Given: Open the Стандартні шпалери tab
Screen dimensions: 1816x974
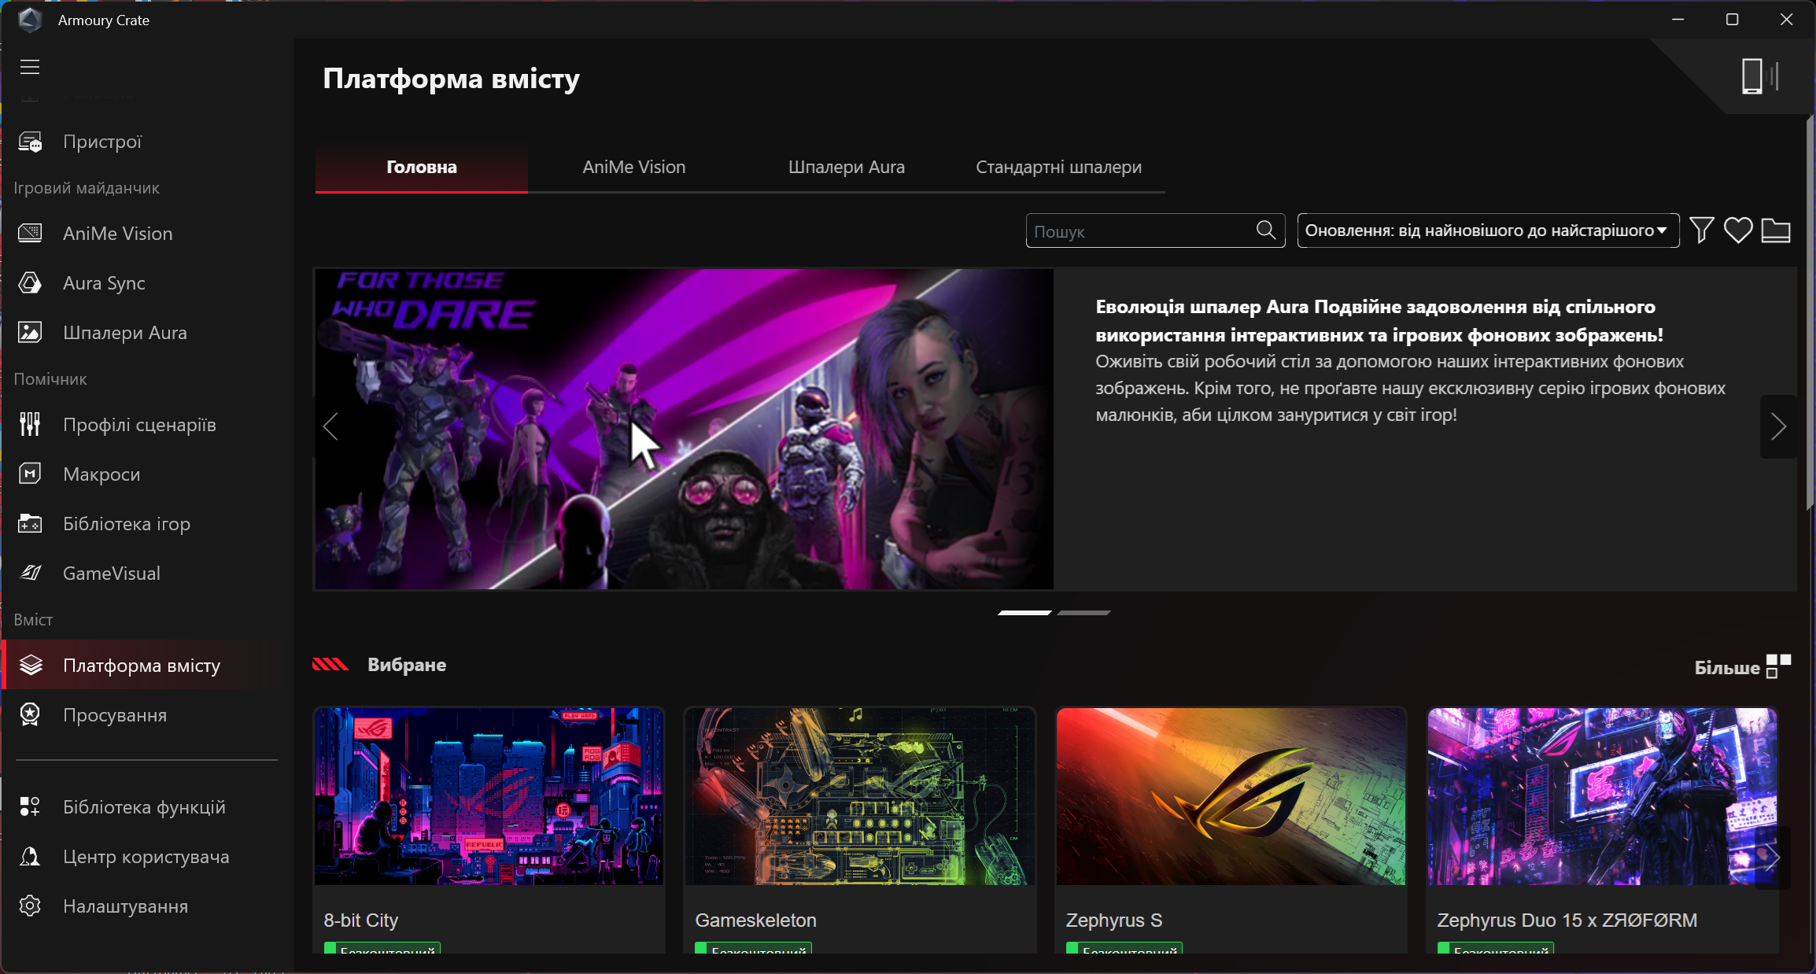Looking at the screenshot, I should 1058,168.
